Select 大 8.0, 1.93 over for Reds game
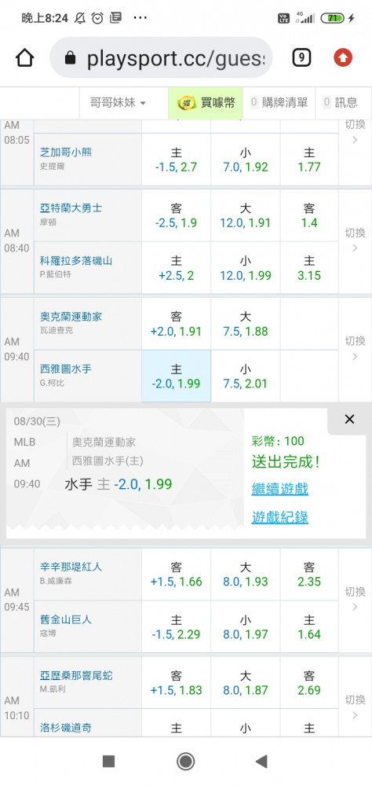Viewport: 372px width, 786px height. [x=246, y=575]
